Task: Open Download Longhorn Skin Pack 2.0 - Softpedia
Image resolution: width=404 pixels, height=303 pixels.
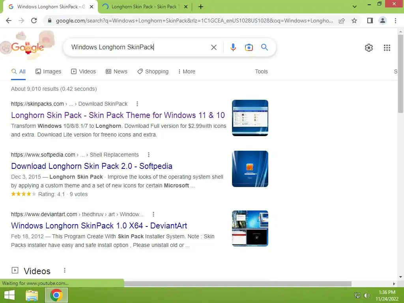Action: coord(92,166)
